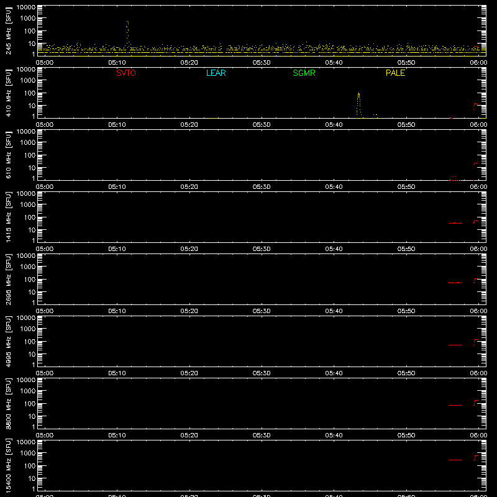Click the red horizontal segment in 8800 MHz panel
Screen dimensions: 497x497
coord(455,405)
